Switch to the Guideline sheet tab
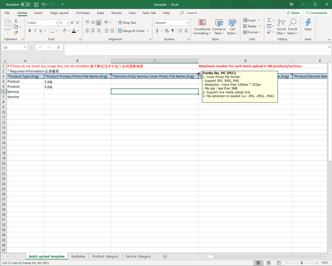 pyautogui.click(x=78, y=257)
